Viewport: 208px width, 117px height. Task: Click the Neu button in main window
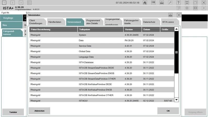[x=12, y=25]
